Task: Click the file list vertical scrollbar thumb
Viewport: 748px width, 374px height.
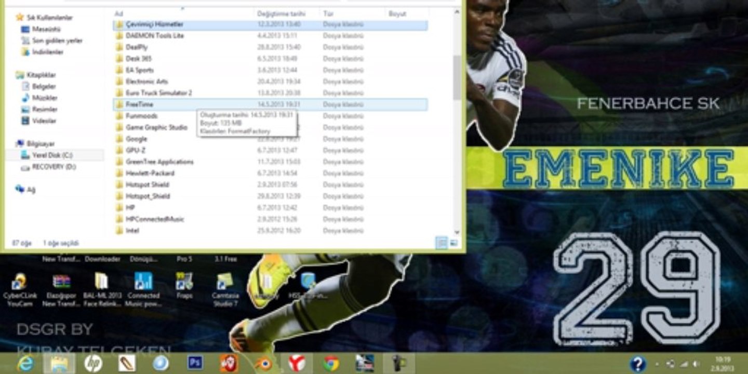Action: (x=457, y=77)
